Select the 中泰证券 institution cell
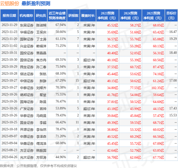178x168 pixels. pyautogui.click(x=27, y=88)
